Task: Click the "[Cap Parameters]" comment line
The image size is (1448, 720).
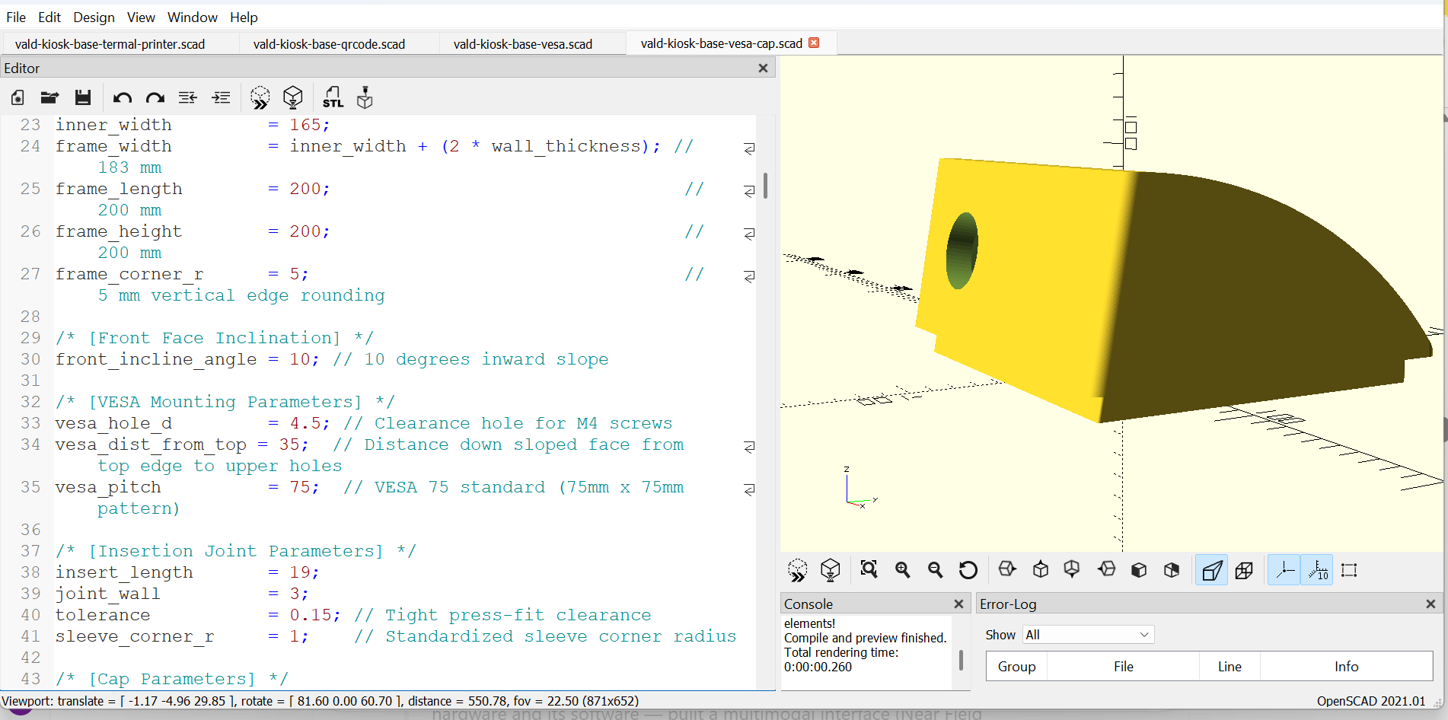Action: click(x=171, y=679)
